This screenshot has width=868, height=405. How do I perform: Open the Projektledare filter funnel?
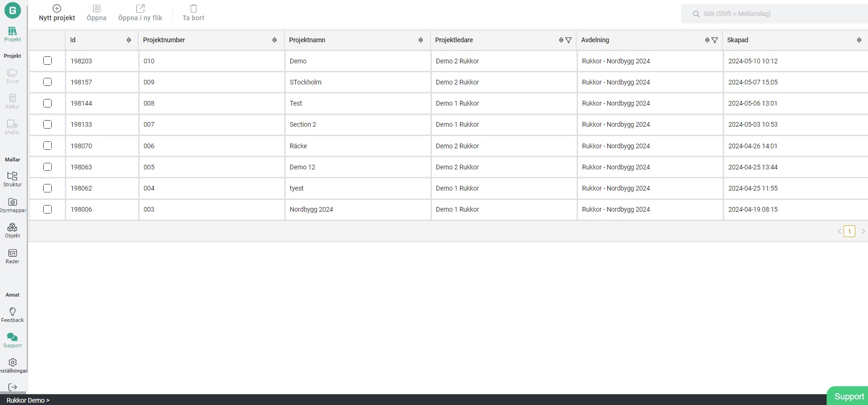tap(569, 40)
